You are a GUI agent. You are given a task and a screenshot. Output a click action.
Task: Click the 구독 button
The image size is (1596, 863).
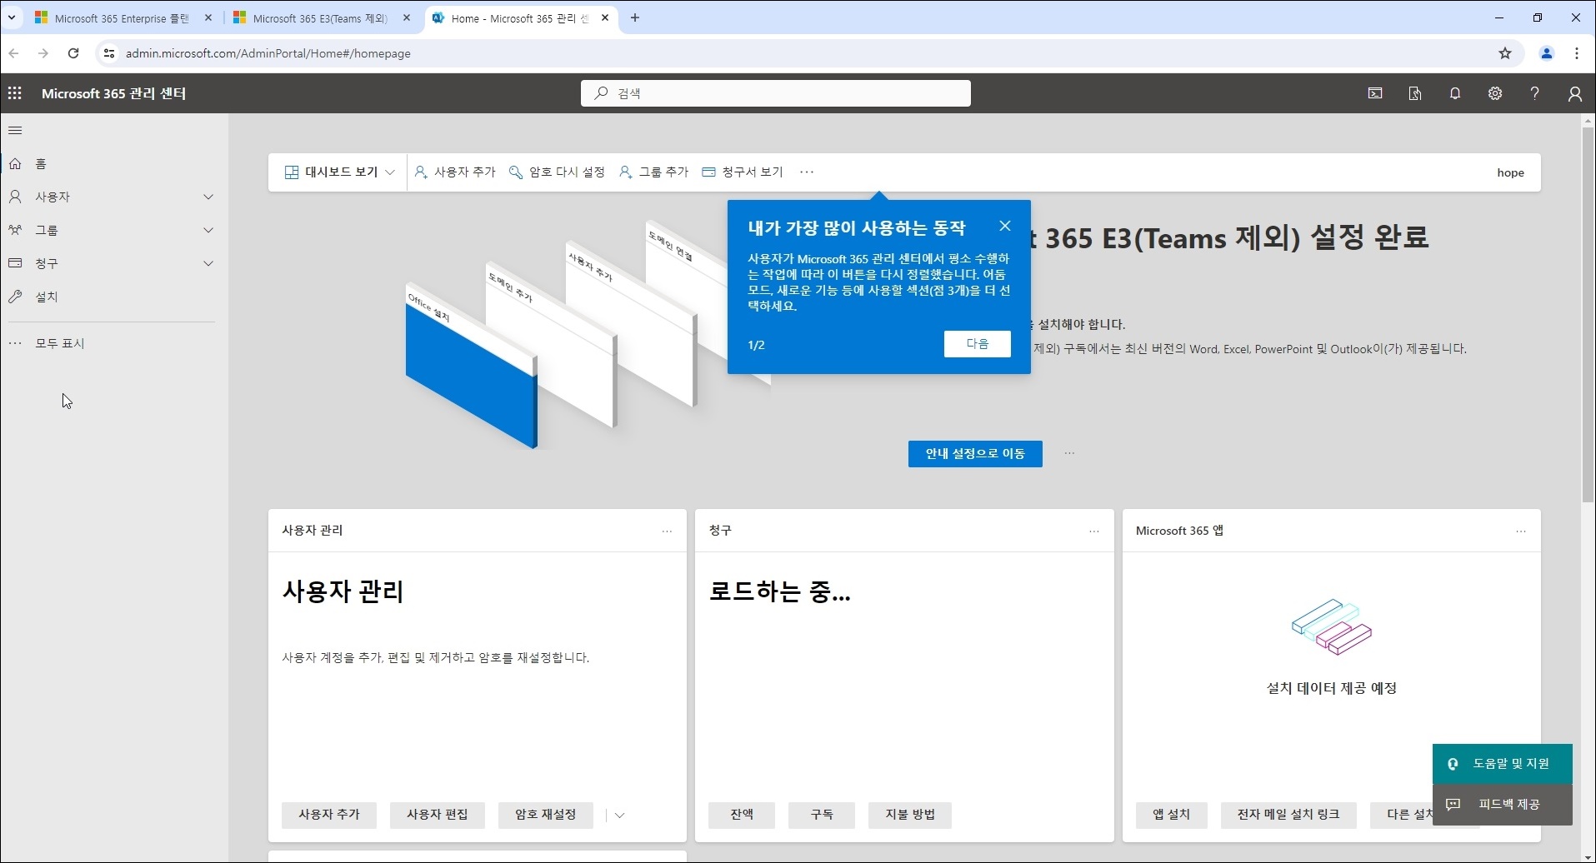pos(822,815)
